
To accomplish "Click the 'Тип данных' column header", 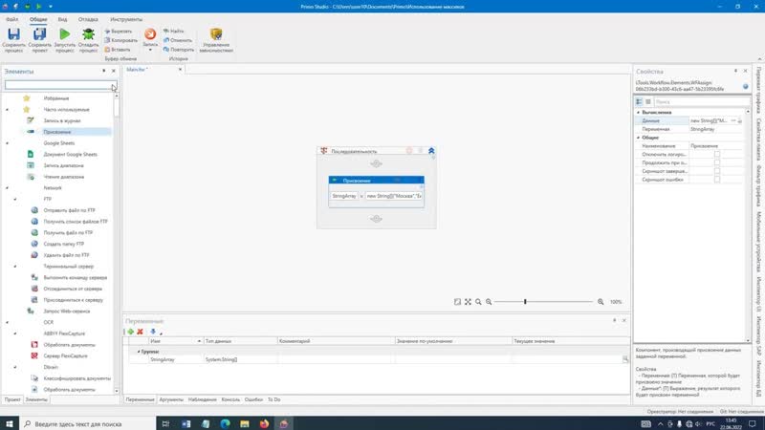I will pyautogui.click(x=240, y=341).
